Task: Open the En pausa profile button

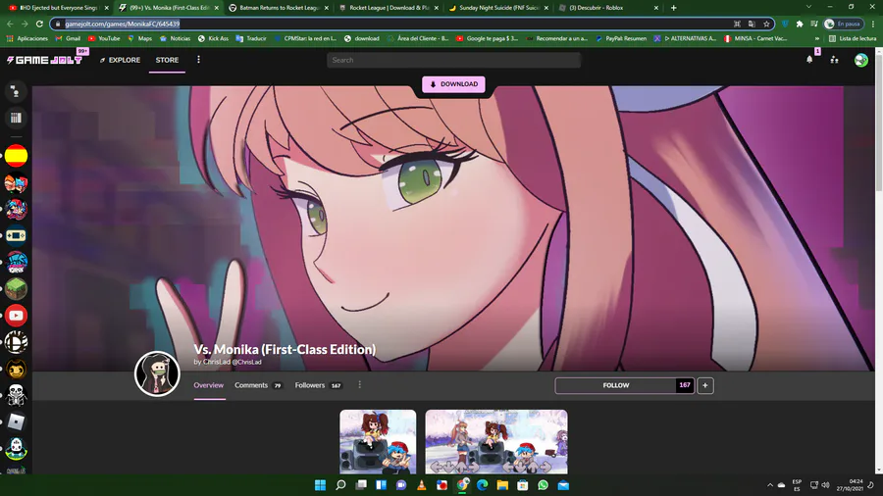Action: click(843, 24)
